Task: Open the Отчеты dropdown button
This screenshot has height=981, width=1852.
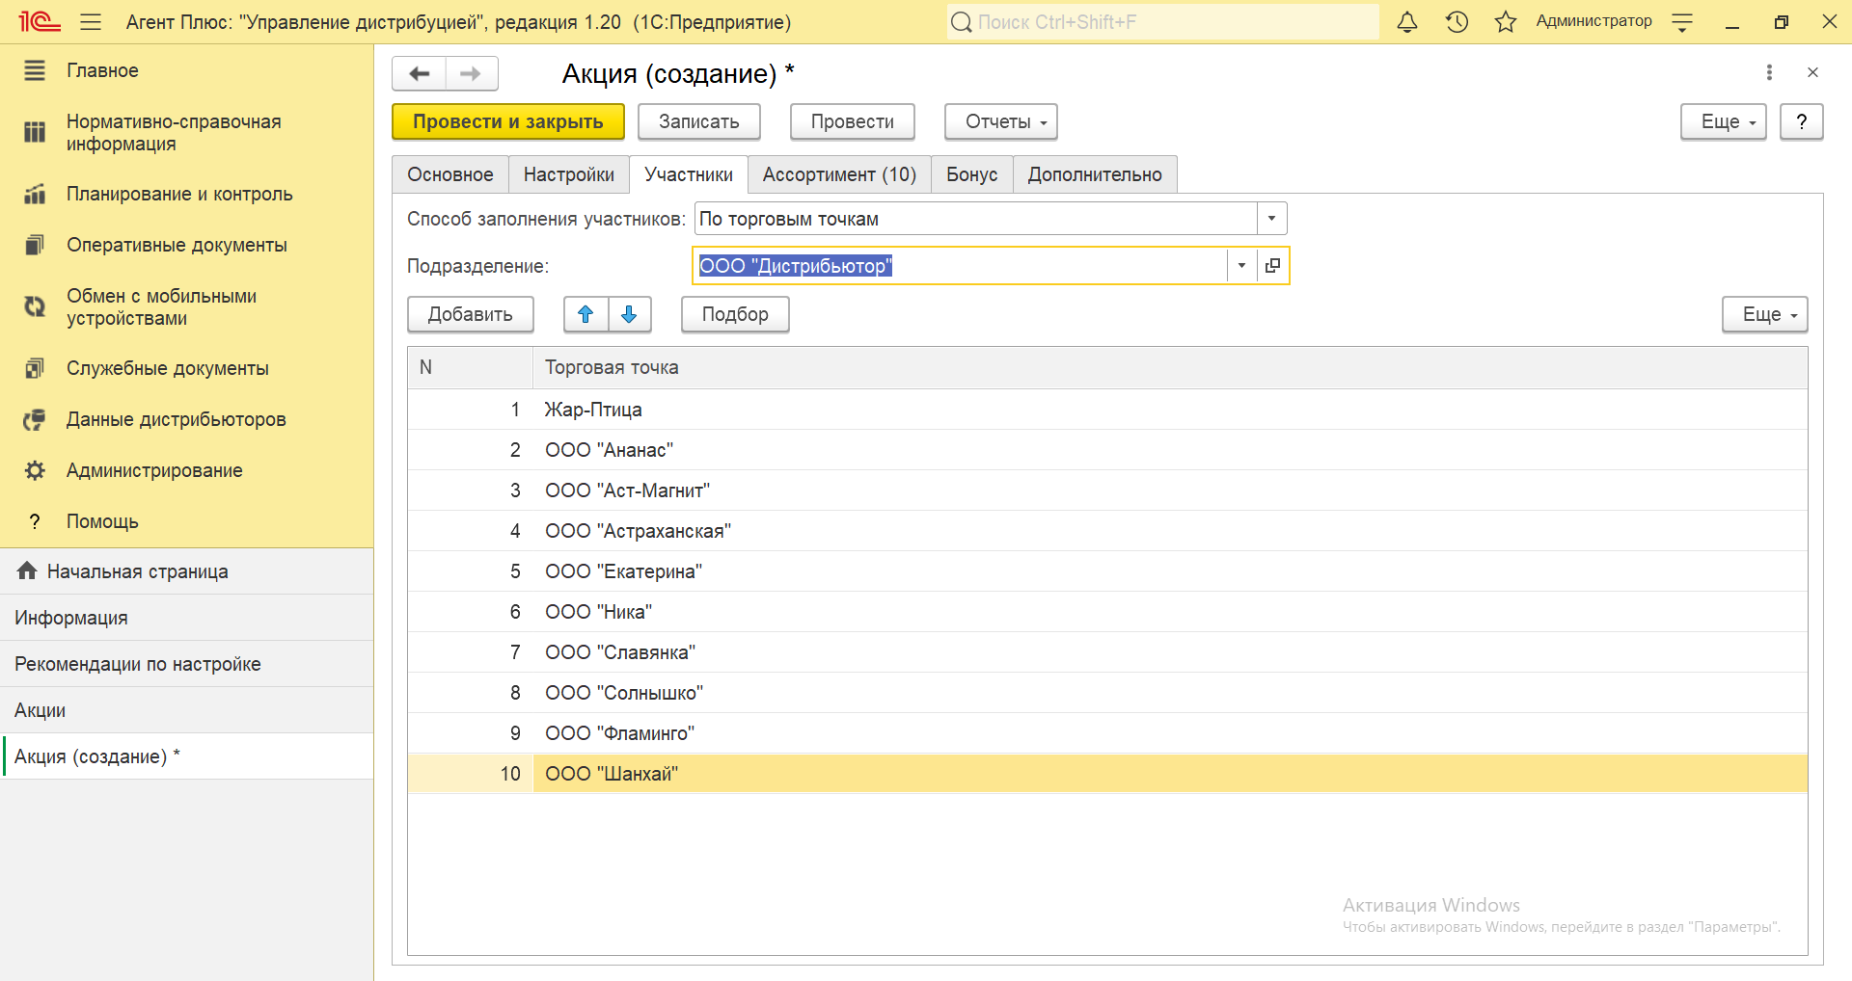Action: [x=1000, y=121]
